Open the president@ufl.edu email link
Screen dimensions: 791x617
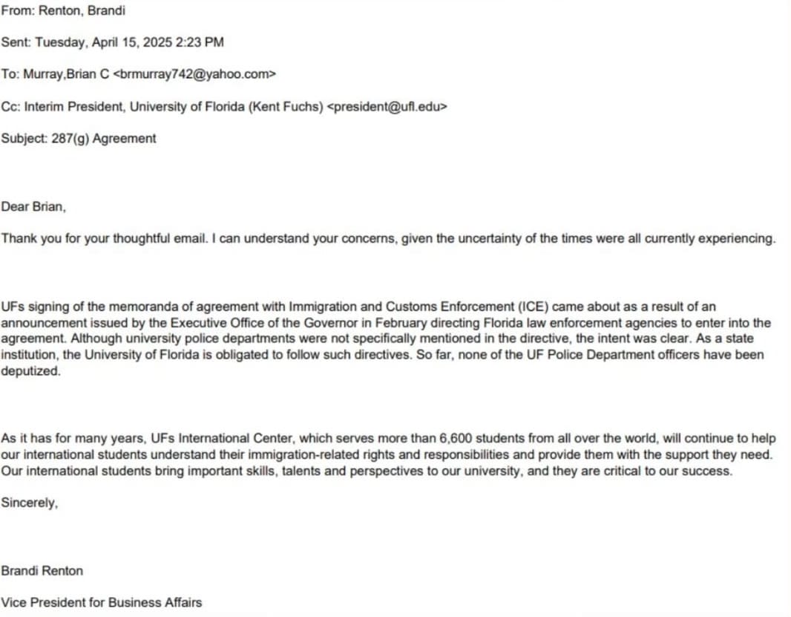click(387, 106)
